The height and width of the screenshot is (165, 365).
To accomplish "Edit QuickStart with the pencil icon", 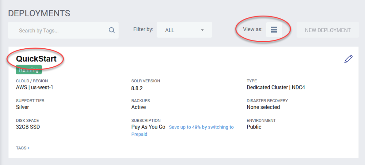I will (x=348, y=59).
